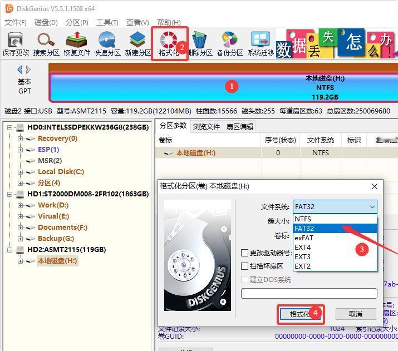Collapse the HD0 disk tree node
Image resolution: width=398 pixels, height=351 pixels.
point(9,127)
